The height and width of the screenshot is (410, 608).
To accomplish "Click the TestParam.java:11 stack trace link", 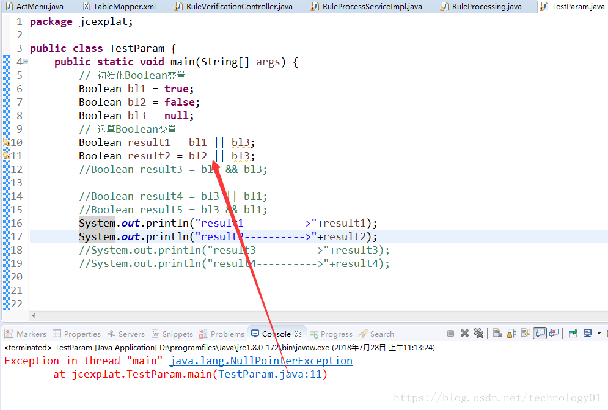I will pyautogui.click(x=270, y=375).
